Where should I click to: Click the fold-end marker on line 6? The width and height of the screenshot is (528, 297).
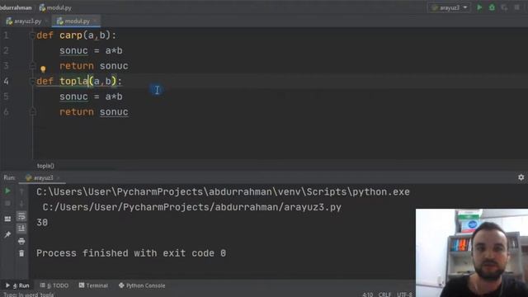point(32,112)
